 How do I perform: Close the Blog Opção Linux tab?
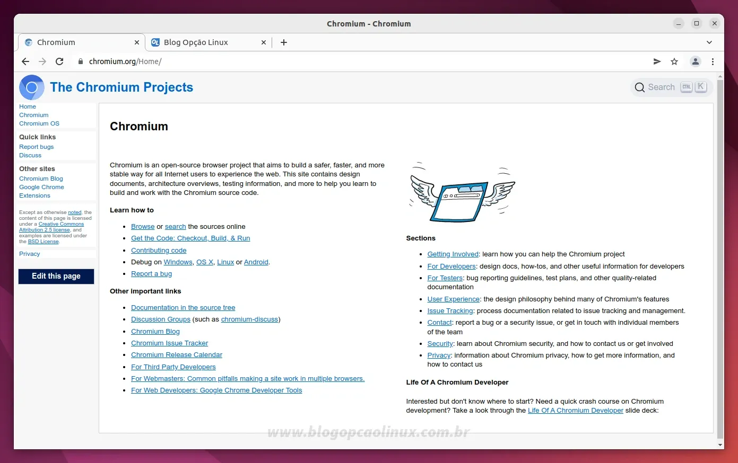[264, 42]
